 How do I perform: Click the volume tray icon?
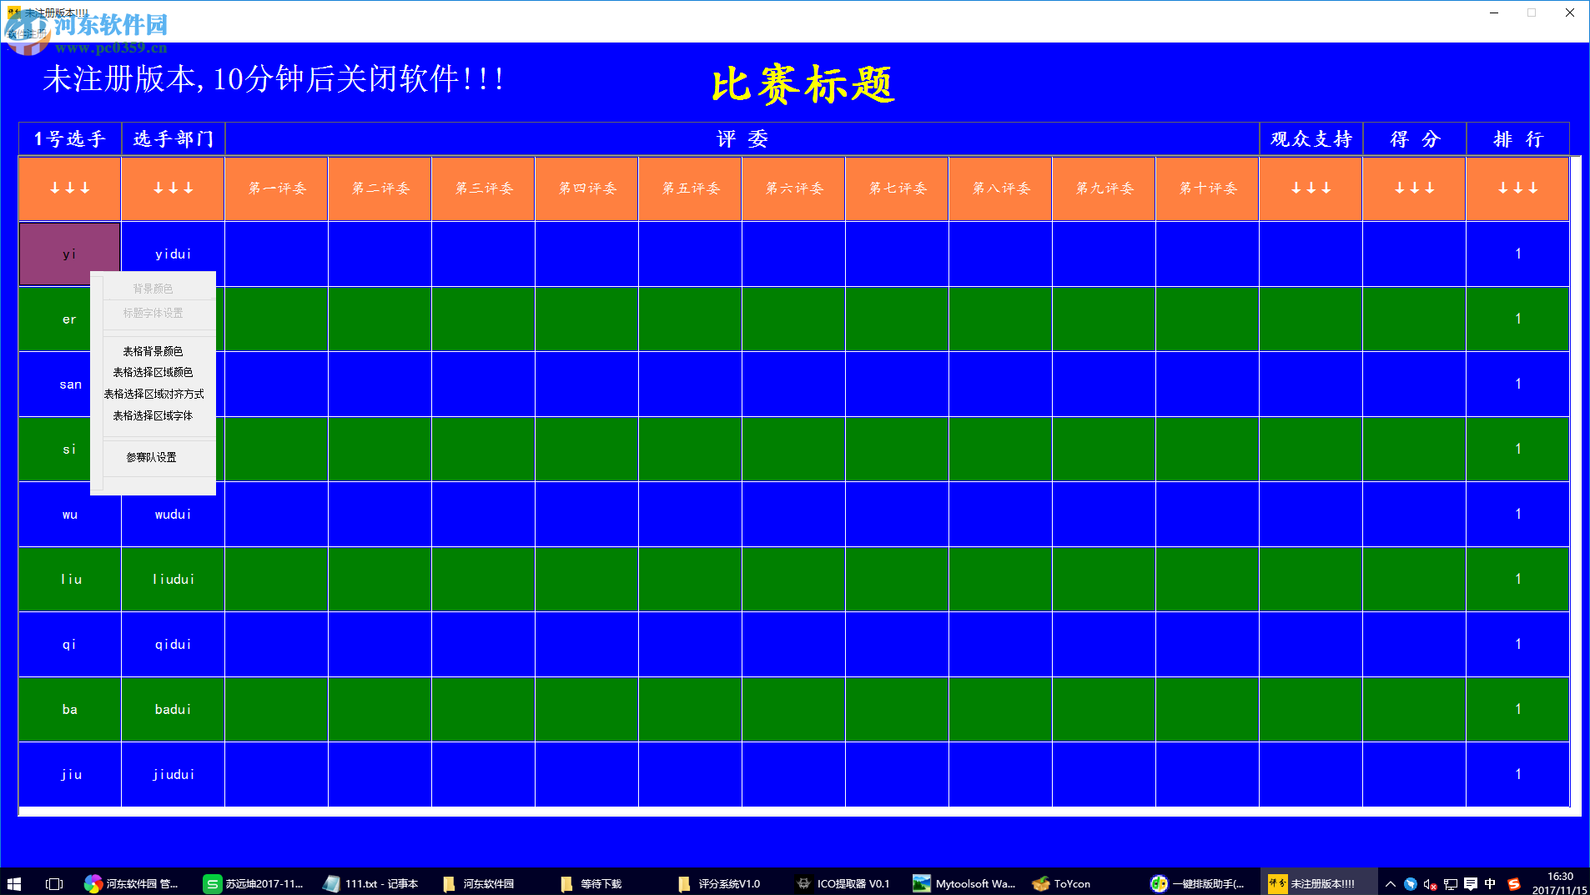click(x=1430, y=884)
